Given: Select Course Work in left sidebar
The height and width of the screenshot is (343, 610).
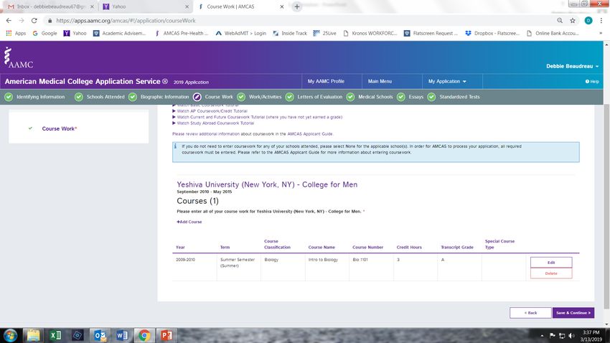Looking at the screenshot, I should 59,128.
